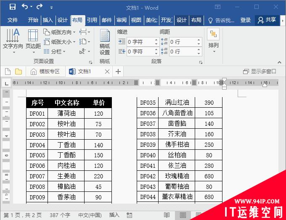Image resolution: width=286 pixels, height=220 pixels.
Task: Switch to the 引用 ribbon tab
Action: tap(92, 20)
